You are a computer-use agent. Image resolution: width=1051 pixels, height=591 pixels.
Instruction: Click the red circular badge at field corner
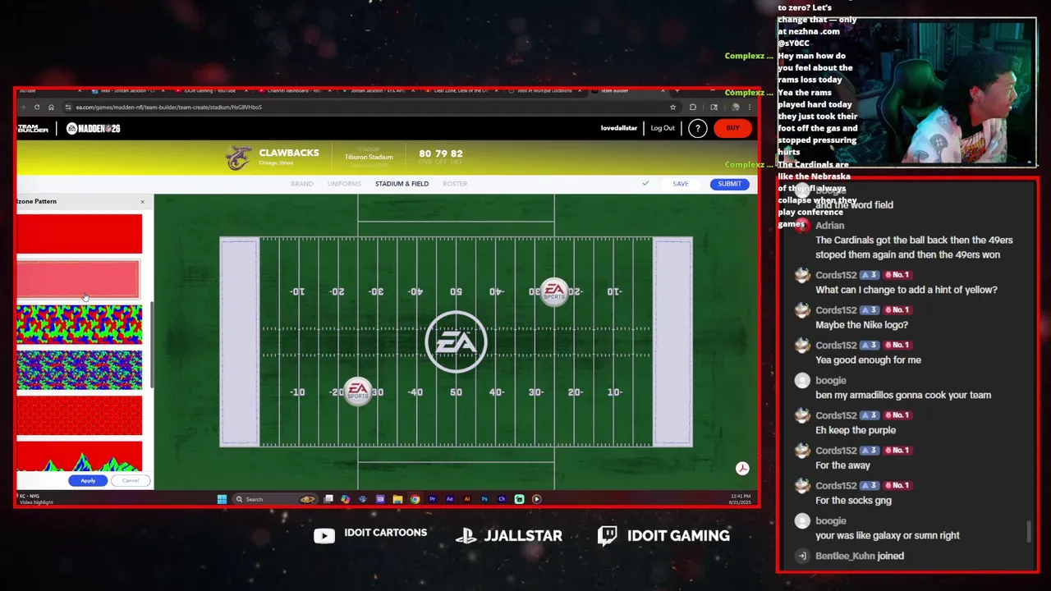[x=742, y=468]
